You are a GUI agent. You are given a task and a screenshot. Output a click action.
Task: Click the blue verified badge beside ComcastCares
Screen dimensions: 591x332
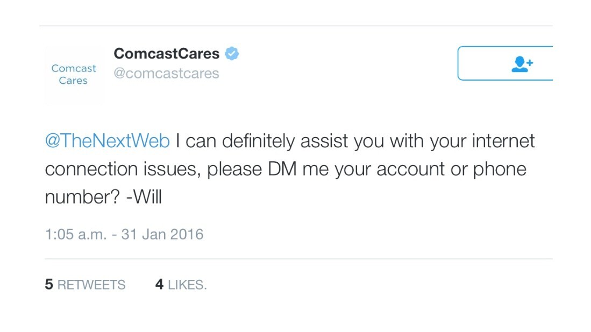232,54
